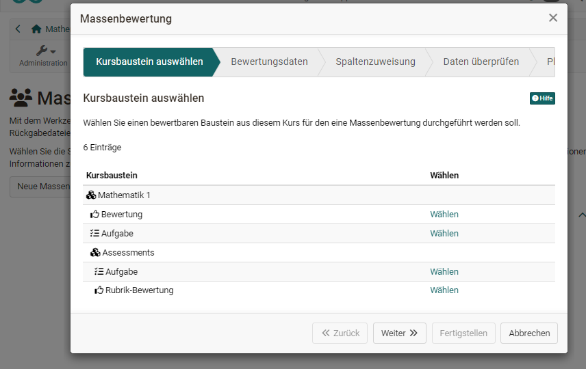The height and width of the screenshot is (369, 586).
Task: Click the Mathematik 1 structure icon
Action: coord(91,195)
